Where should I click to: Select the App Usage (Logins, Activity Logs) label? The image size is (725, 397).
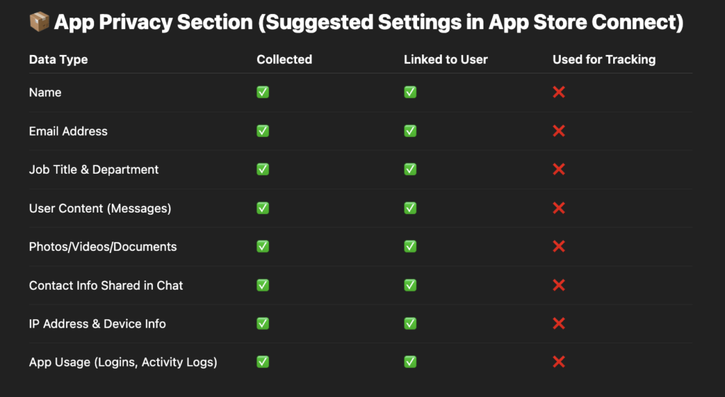(123, 362)
